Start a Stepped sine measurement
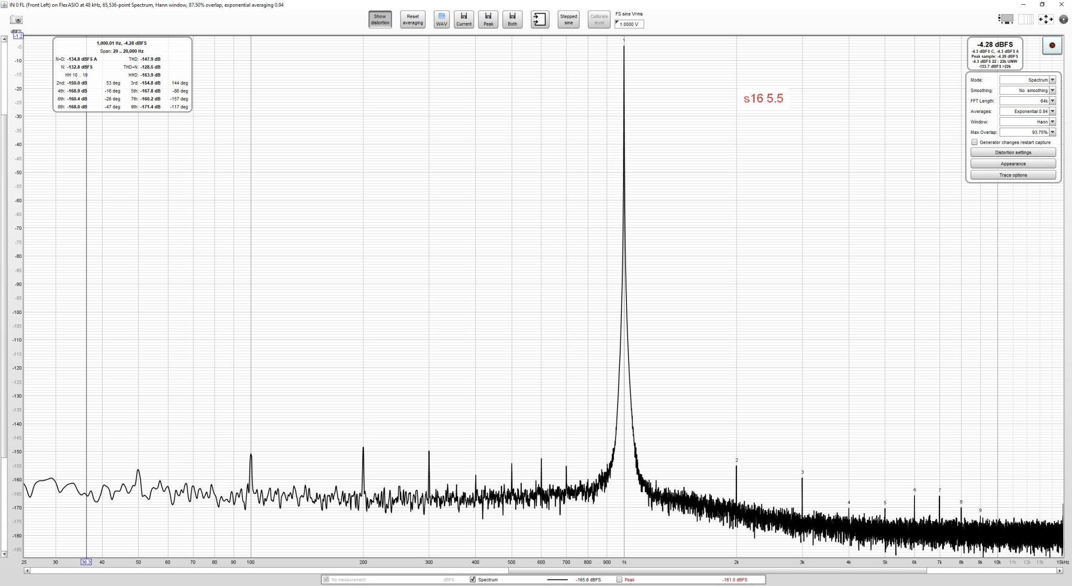 [x=568, y=19]
